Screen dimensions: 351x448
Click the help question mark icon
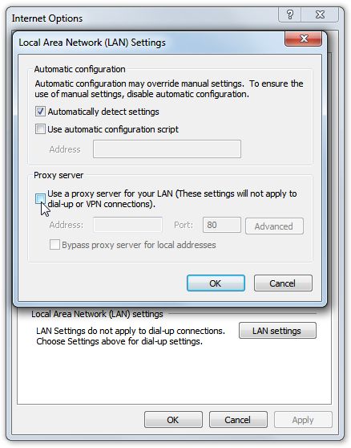coord(289,14)
